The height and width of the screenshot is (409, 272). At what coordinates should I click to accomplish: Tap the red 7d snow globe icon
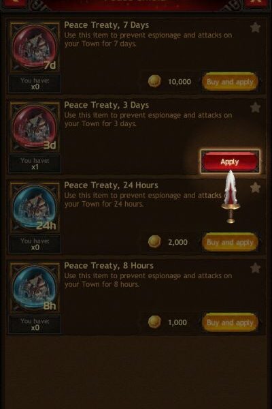pos(35,48)
